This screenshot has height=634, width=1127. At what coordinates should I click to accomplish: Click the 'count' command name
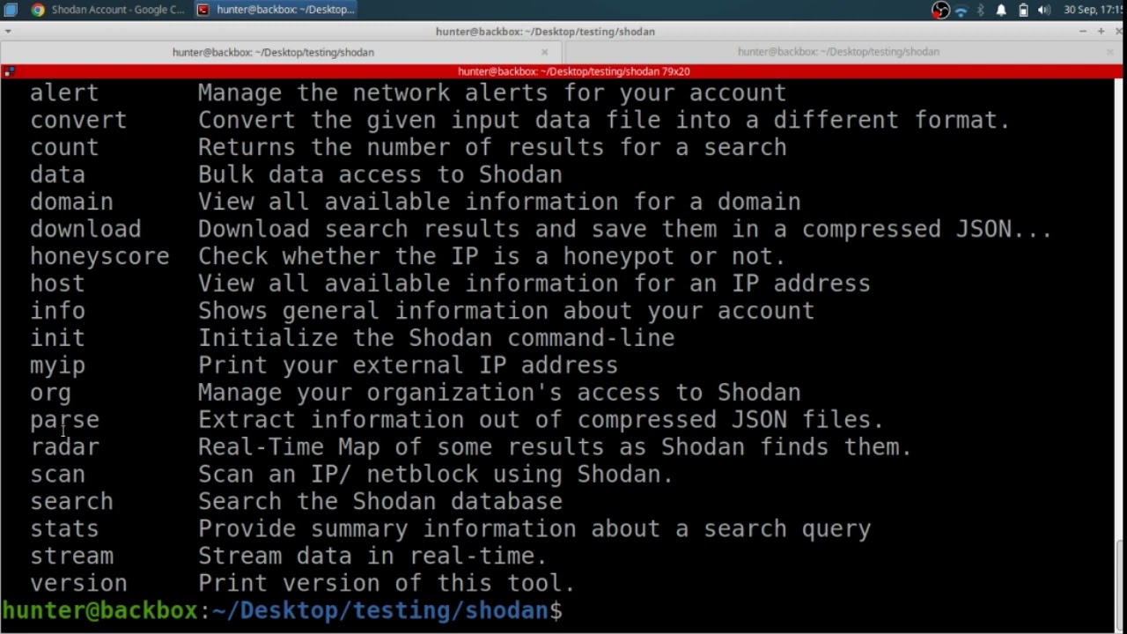click(x=64, y=147)
